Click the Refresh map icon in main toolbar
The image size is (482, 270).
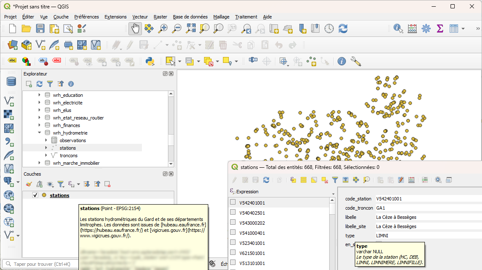click(343, 29)
